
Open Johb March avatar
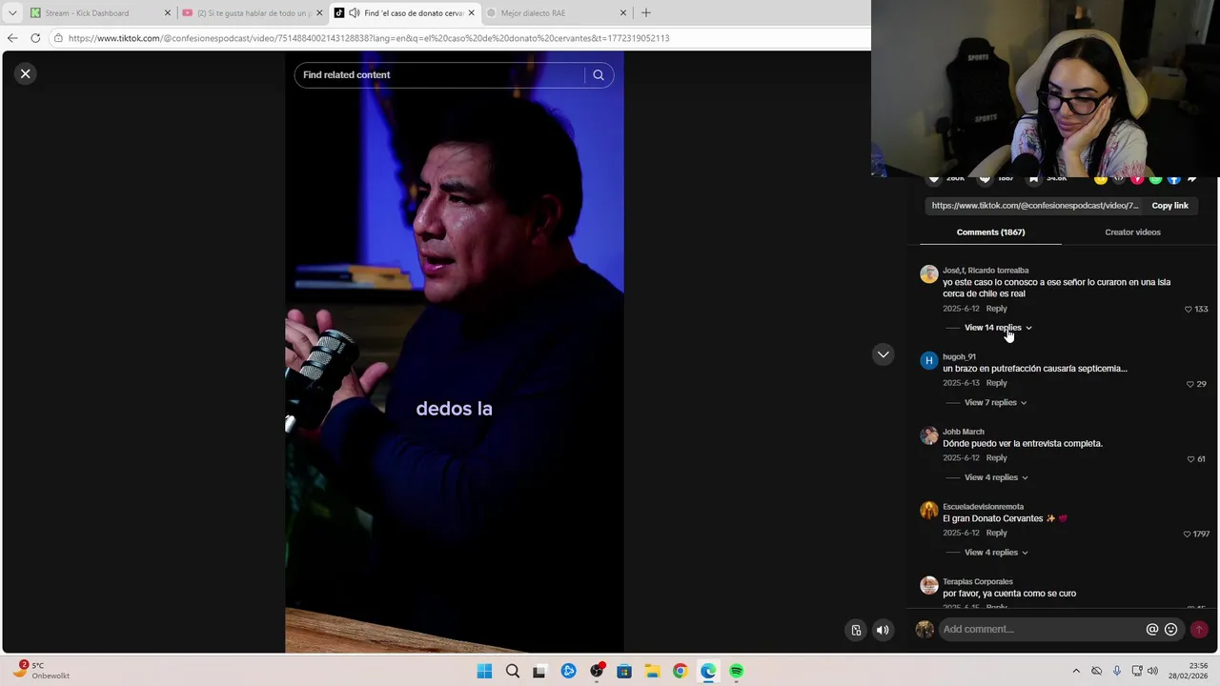pos(929,435)
